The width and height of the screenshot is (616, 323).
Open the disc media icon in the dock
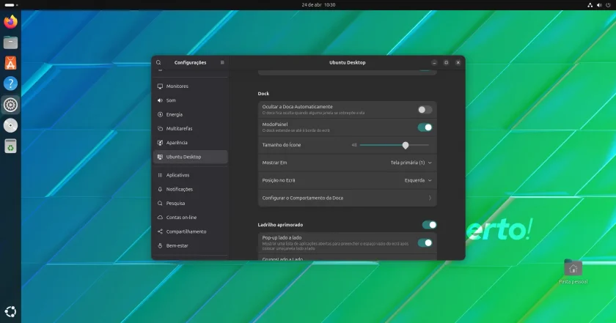tap(10, 125)
